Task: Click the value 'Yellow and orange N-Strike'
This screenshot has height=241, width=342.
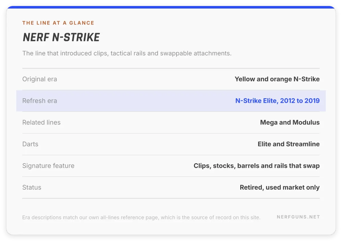Action: 277,79
